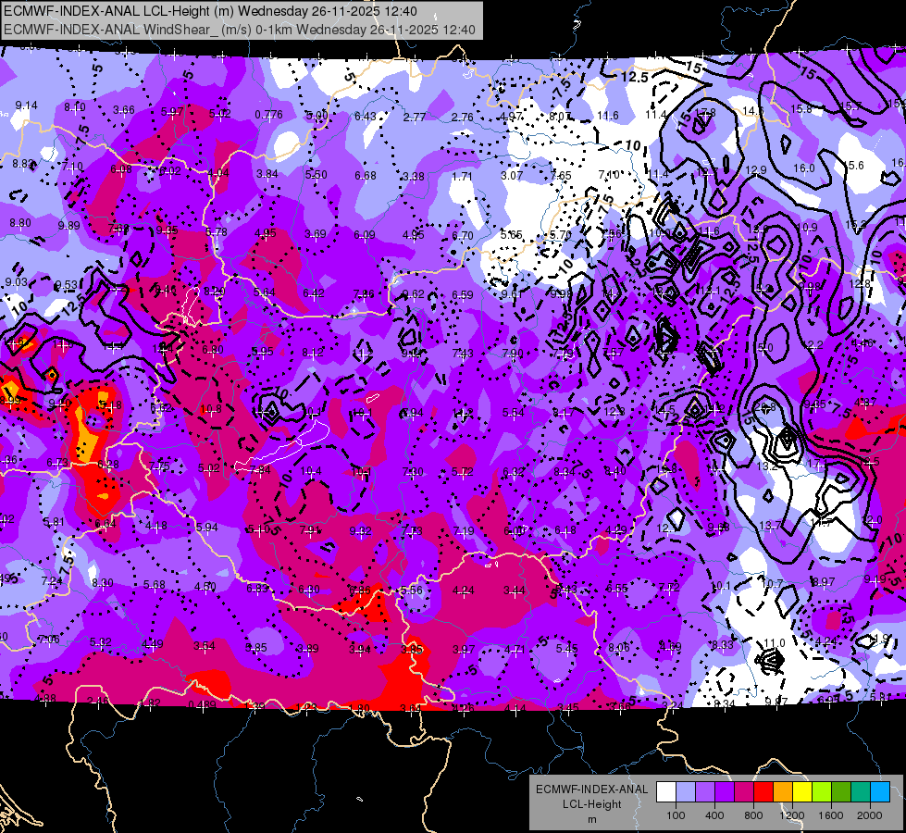Click grid value 3.07
The width and height of the screenshot is (906, 833).
click(x=512, y=175)
